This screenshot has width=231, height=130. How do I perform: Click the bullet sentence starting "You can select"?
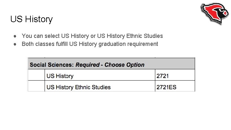[x=92, y=36]
